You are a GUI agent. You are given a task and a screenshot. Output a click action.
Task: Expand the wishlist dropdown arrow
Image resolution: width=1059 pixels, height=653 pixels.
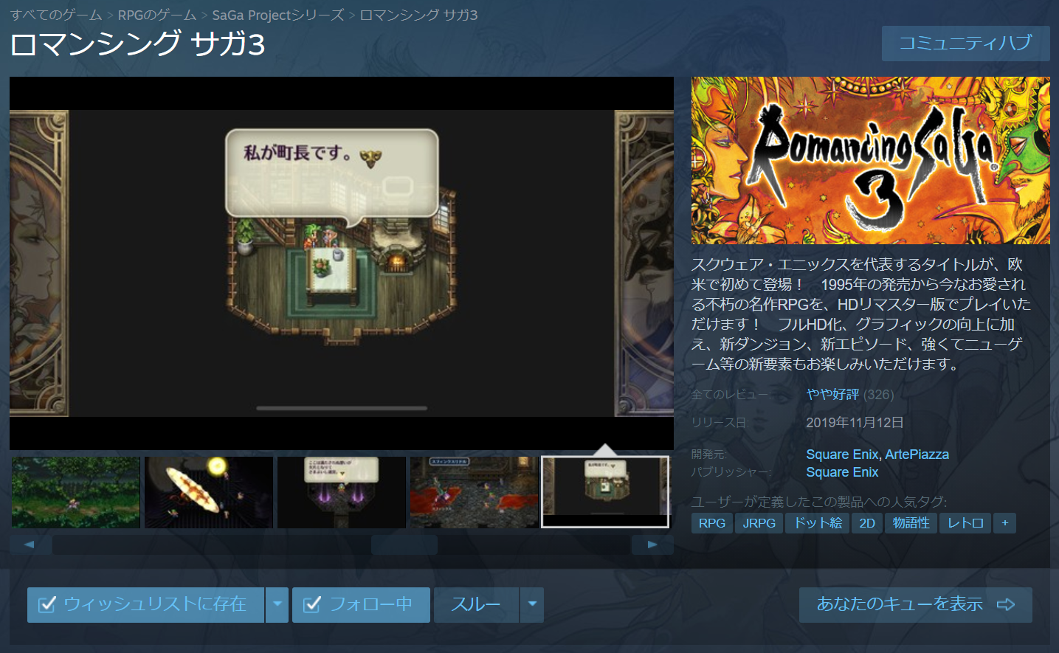coord(277,604)
